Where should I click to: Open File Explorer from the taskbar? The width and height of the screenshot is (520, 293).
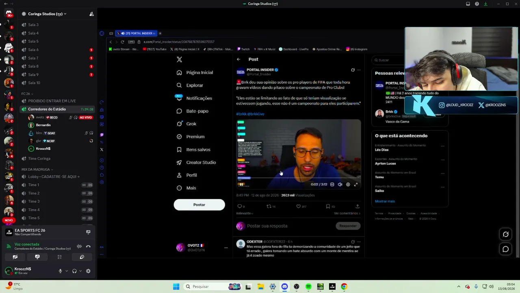[x=260, y=286]
